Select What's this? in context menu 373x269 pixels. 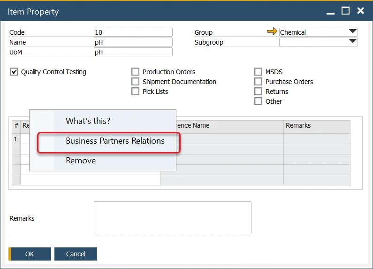tap(88, 121)
